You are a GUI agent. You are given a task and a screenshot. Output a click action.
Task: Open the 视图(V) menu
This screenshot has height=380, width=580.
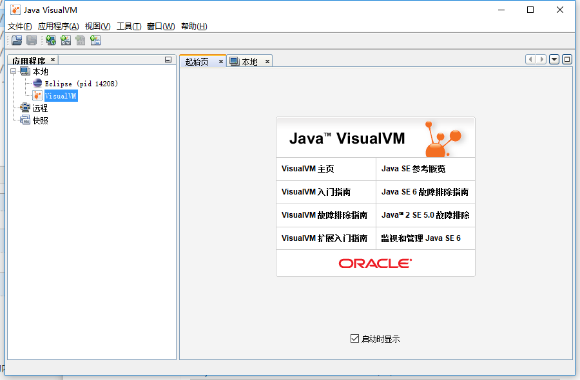pyautogui.click(x=98, y=26)
